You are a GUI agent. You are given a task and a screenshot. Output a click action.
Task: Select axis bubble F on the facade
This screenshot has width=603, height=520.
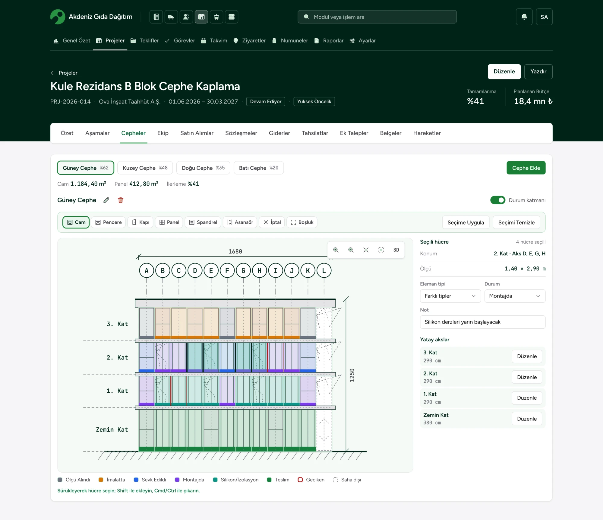click(x=227, y=270)
